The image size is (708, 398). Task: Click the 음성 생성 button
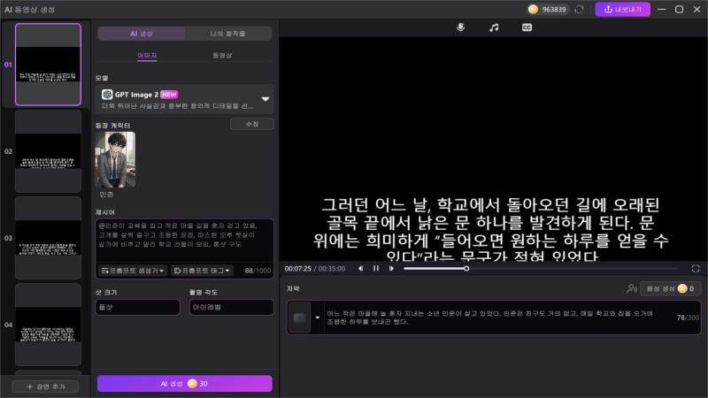click(670, 288)
